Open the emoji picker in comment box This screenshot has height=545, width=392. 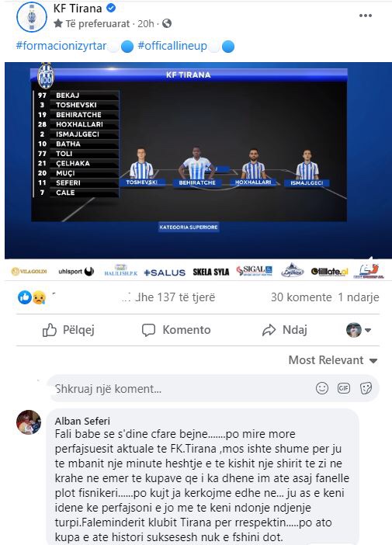click(x=322, y=388)
